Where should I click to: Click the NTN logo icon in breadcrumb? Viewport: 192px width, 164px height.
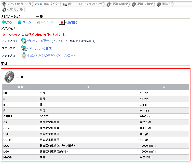[x=37, y=4]
